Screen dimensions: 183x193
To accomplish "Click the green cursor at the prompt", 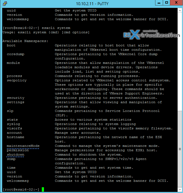I will (43, 189).
